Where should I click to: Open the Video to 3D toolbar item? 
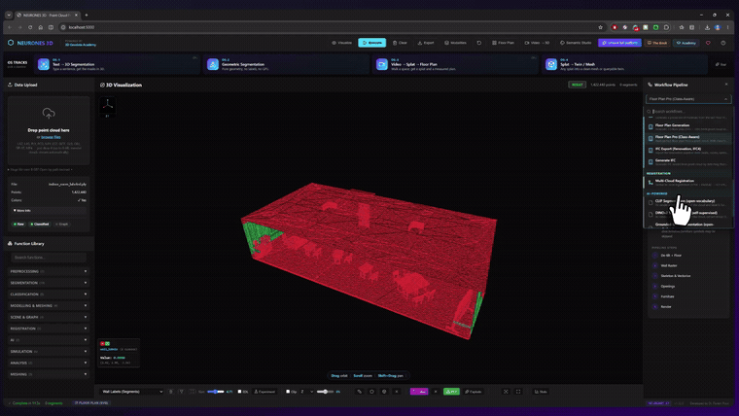(537, 43)
